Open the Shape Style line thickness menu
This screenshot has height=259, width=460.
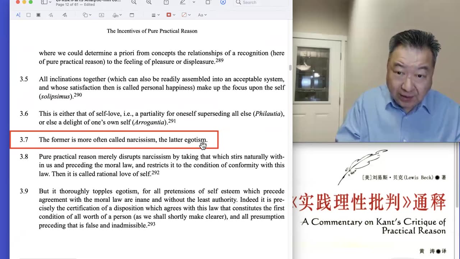click(x=155, y=15)
